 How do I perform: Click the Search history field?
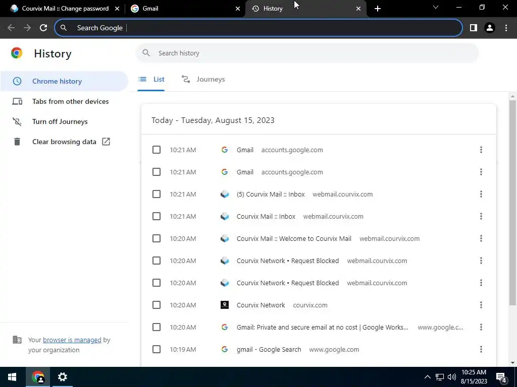[307, 53]
